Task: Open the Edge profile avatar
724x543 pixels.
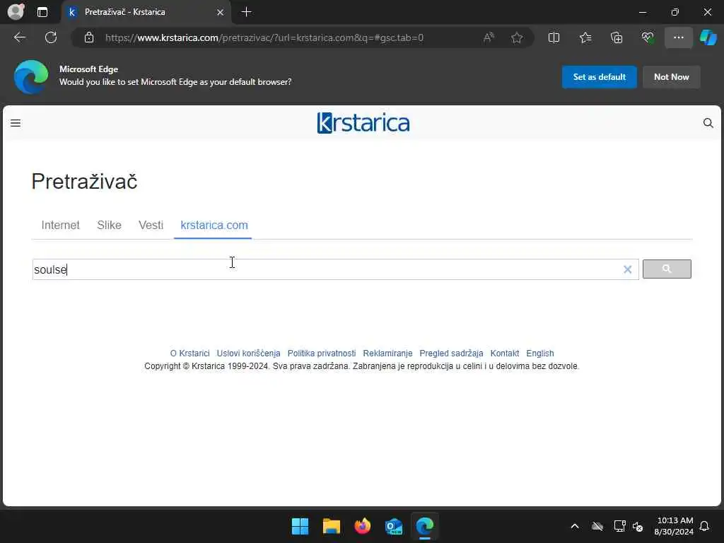Action: click(x=16, y=12)
